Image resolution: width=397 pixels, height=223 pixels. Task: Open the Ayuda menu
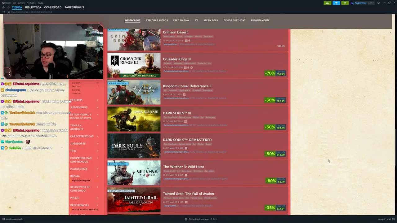[x=40, y=3]
